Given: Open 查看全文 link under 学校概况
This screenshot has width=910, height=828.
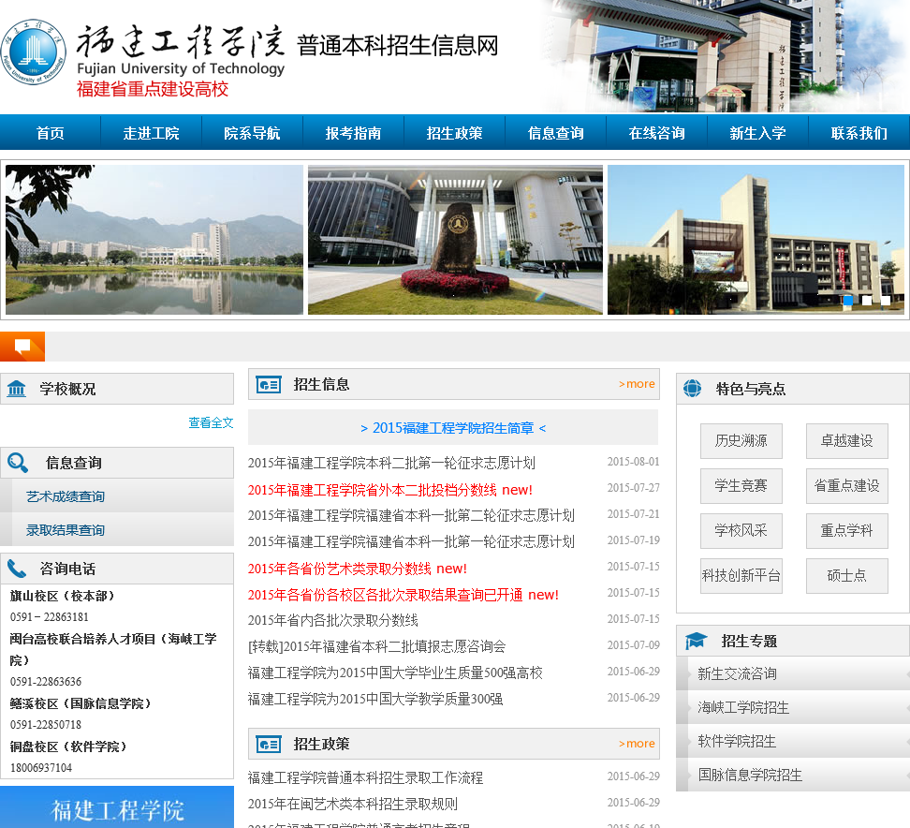Looking at the screenshot, I should pyautogui.click(x=211, y=422).
